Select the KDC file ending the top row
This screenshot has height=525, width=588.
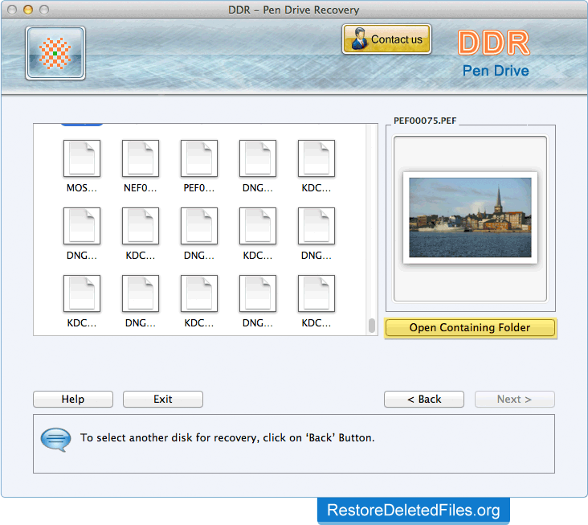click(x=316, y=158)
